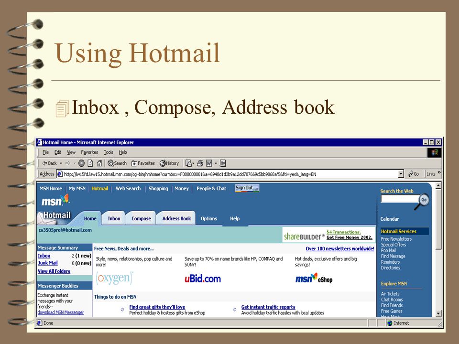Switch to the Address Book tab
This screenshot has width=459, height=344.
pyautogui.click(x=176, y=218)
